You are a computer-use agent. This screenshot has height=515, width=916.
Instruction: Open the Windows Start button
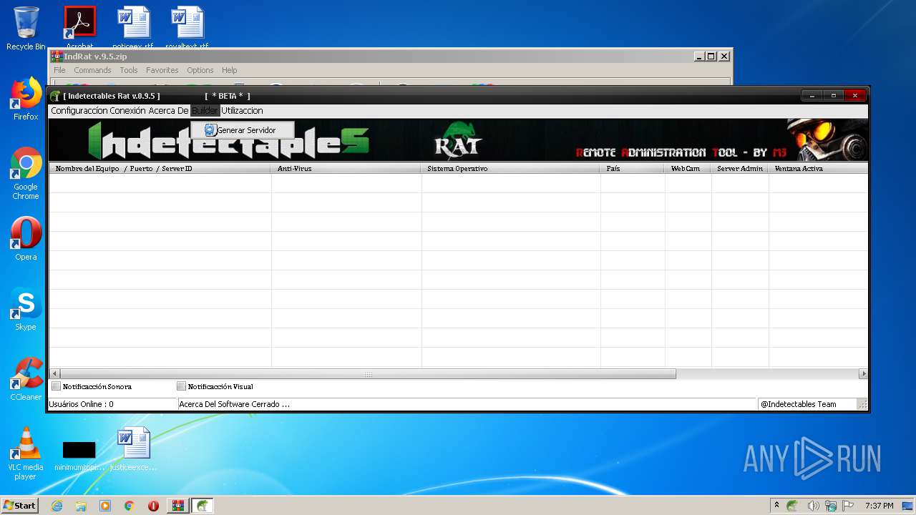point(20,506)
